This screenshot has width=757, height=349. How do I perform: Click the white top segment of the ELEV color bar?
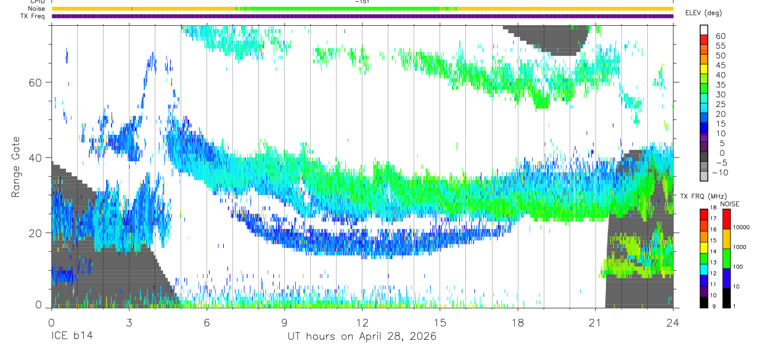[703, 30]
